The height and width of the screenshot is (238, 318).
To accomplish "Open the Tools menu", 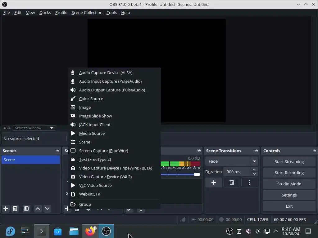I will point(111,12).
